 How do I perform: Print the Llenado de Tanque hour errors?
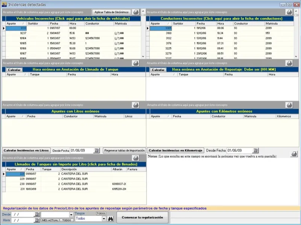(136, 63)
